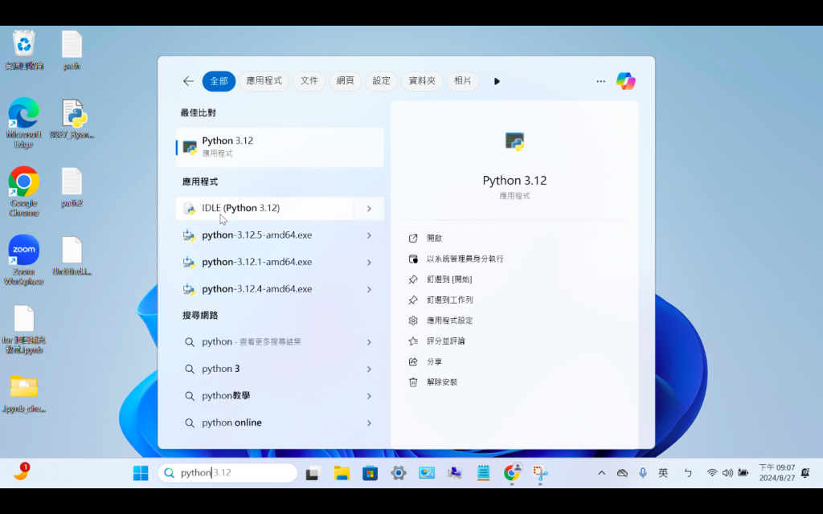This screenshot has width=823, height=514.
Task: Select Microsoft Edge desktop shortcut
Action: [23, 123]
